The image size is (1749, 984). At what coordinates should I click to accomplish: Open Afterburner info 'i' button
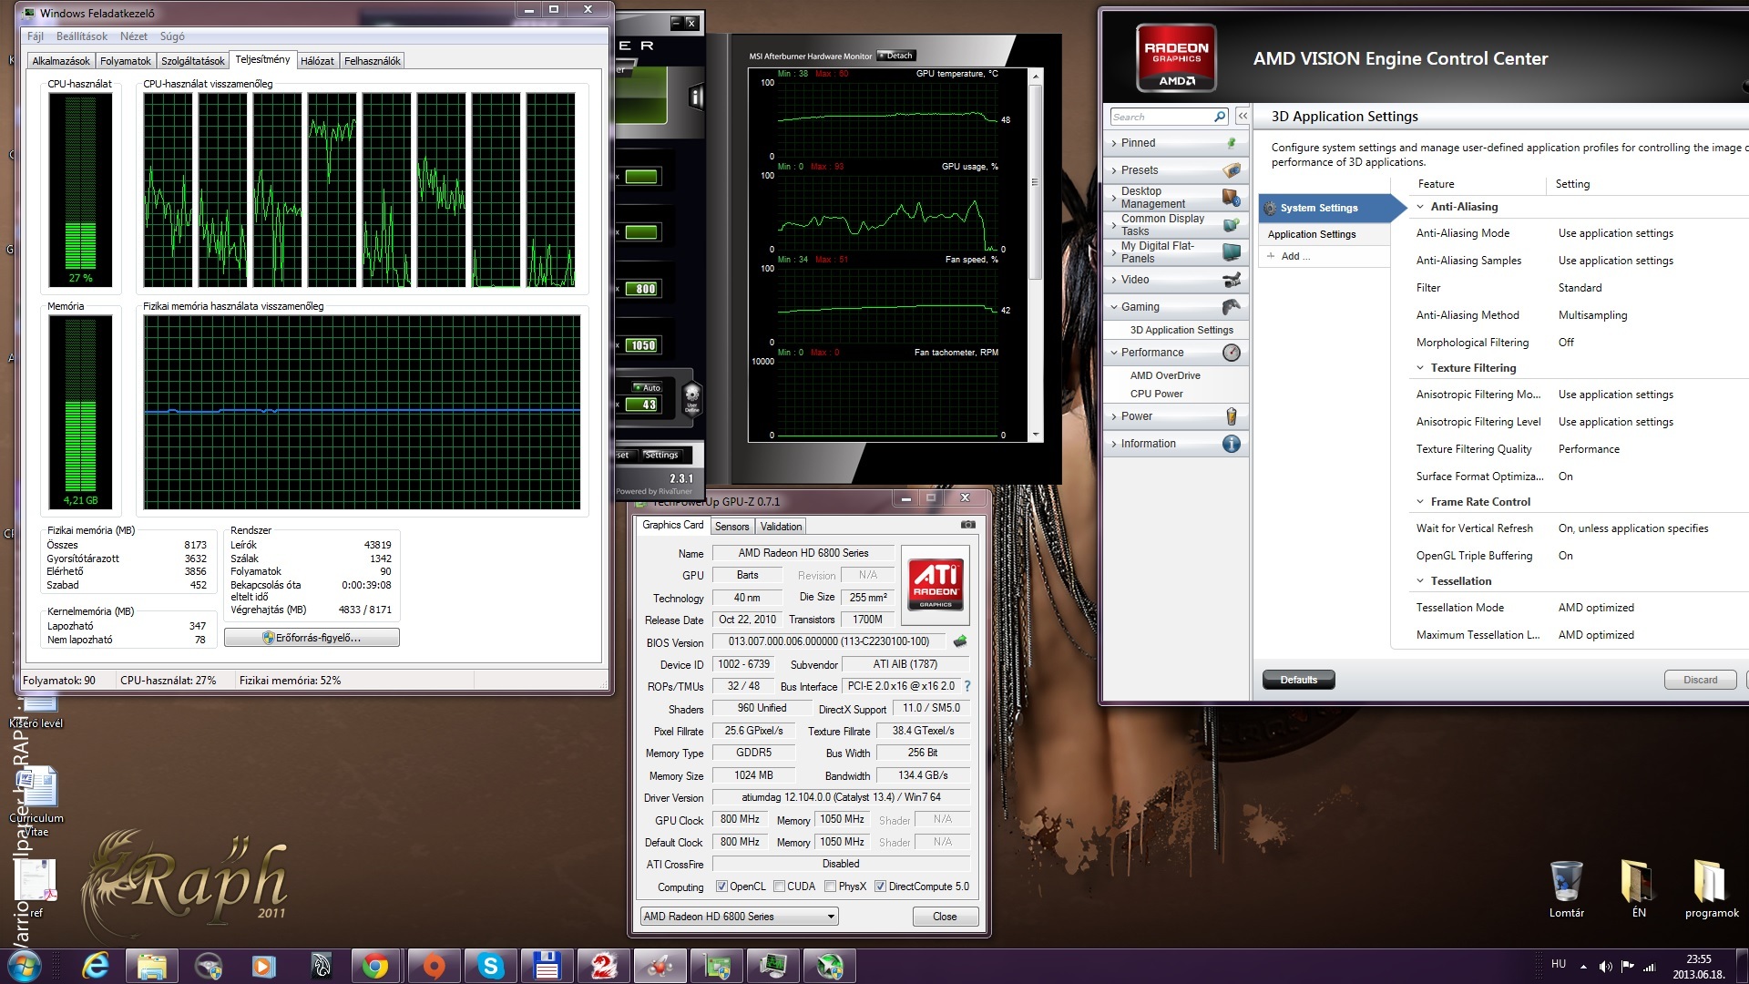click(x=696, y=96)
